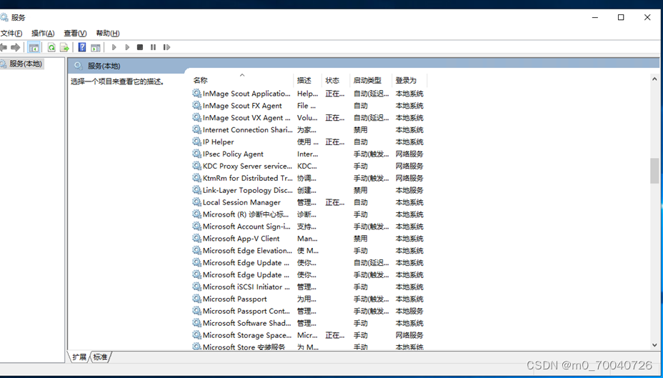This screenshot has width=663, height=378.
Task: Go back using the toolbar back arrow
Action: (x=4, y=47)
